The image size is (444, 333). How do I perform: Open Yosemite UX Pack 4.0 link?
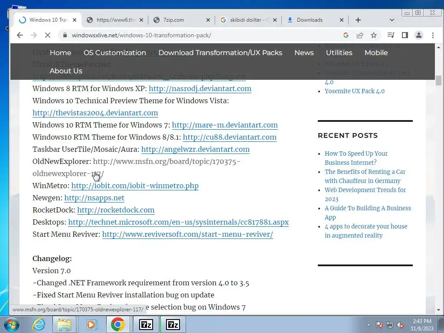click(x=355, y=91)
